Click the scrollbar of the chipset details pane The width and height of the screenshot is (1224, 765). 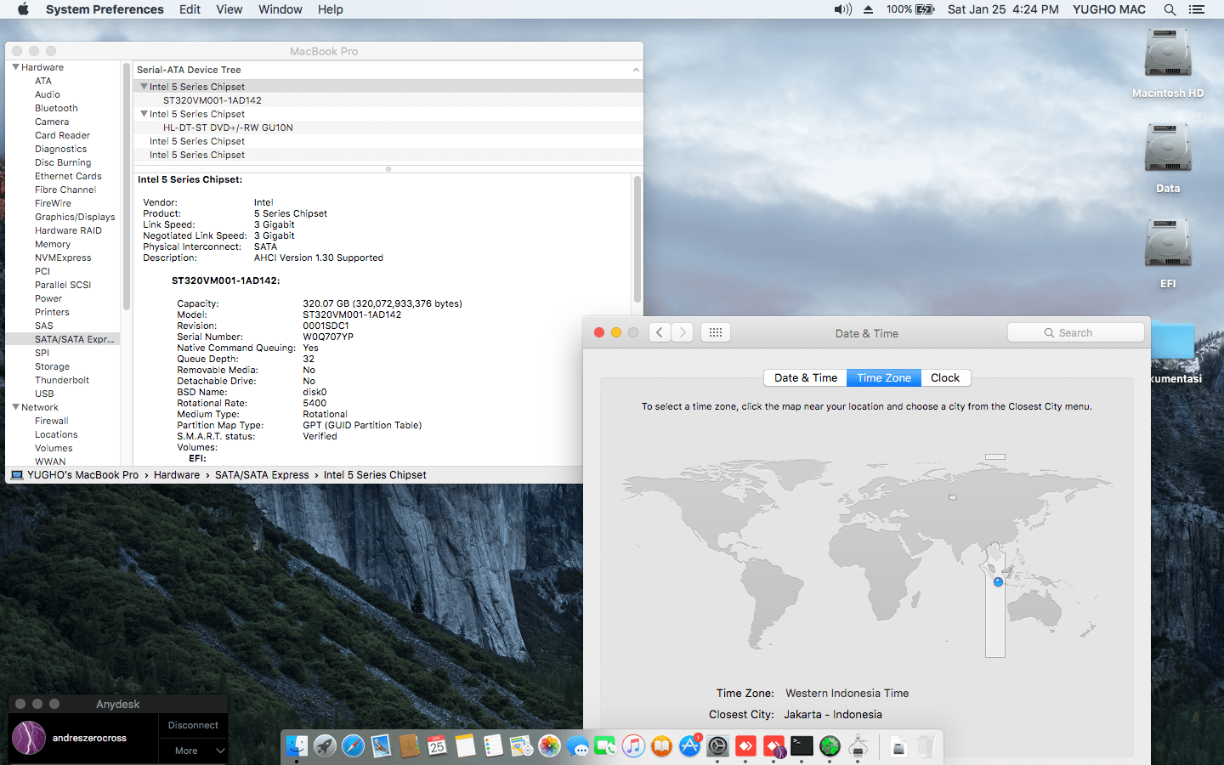pos(637,238)
